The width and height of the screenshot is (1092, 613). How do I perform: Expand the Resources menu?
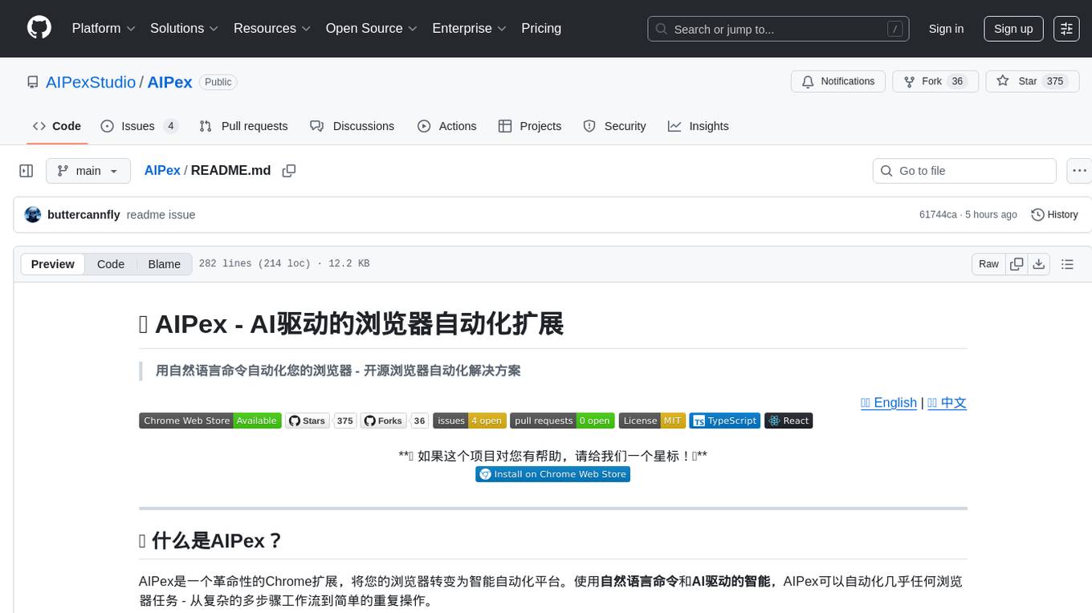coord(272,28)
